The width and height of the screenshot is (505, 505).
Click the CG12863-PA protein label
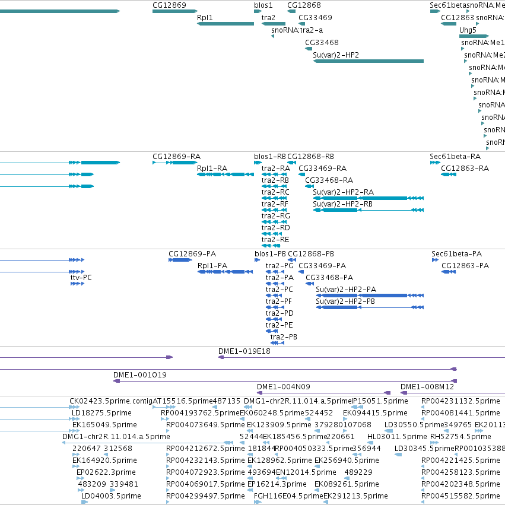coord(465,266)
